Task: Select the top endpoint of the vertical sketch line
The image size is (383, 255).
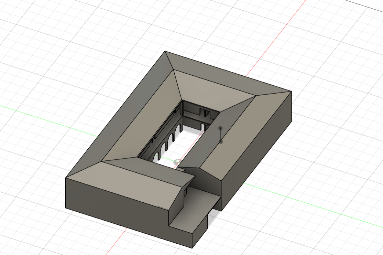Action: [221, 128]
